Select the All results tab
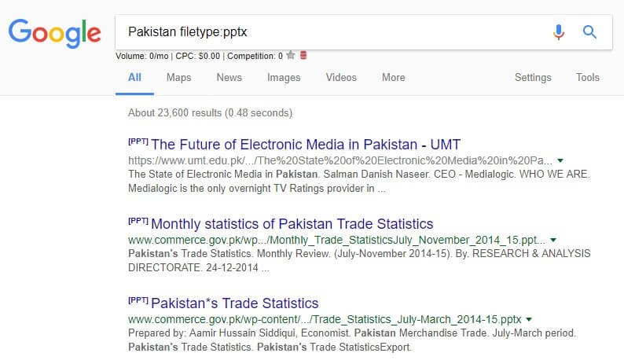 134,78
